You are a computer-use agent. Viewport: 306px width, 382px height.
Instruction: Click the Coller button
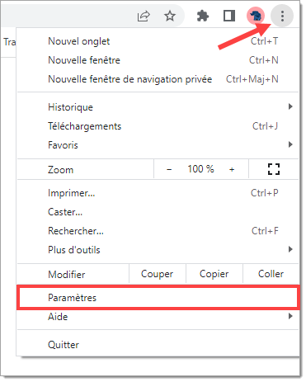[271, 274]
